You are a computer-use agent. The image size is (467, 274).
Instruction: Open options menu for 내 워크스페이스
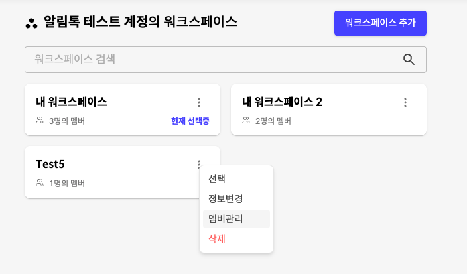click(199, 102)
